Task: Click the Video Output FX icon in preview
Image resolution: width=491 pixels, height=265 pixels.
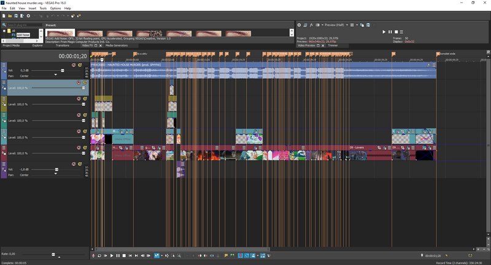Action: [x=311, y=25]
